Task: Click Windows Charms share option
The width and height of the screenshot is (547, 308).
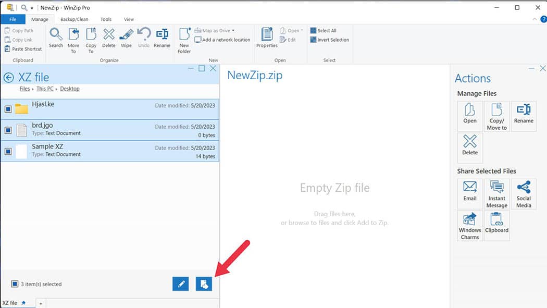Action: (x=470, y=226)
